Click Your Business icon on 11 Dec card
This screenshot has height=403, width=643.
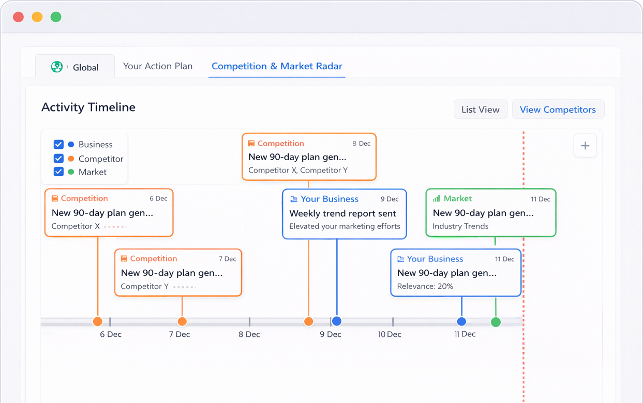400,259
